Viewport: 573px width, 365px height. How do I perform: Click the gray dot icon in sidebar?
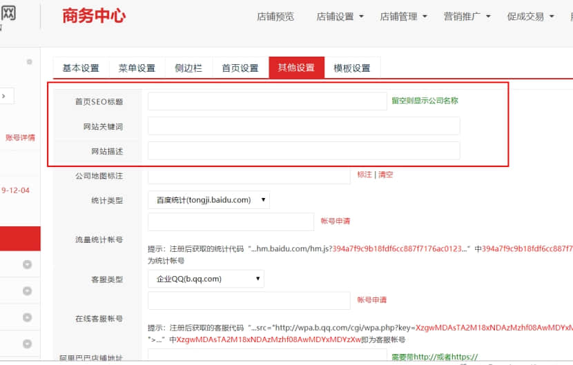(x=29, y=62)
